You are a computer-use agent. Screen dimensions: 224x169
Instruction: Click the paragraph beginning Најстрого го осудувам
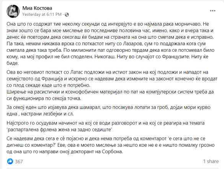click(x=105, y=126)
